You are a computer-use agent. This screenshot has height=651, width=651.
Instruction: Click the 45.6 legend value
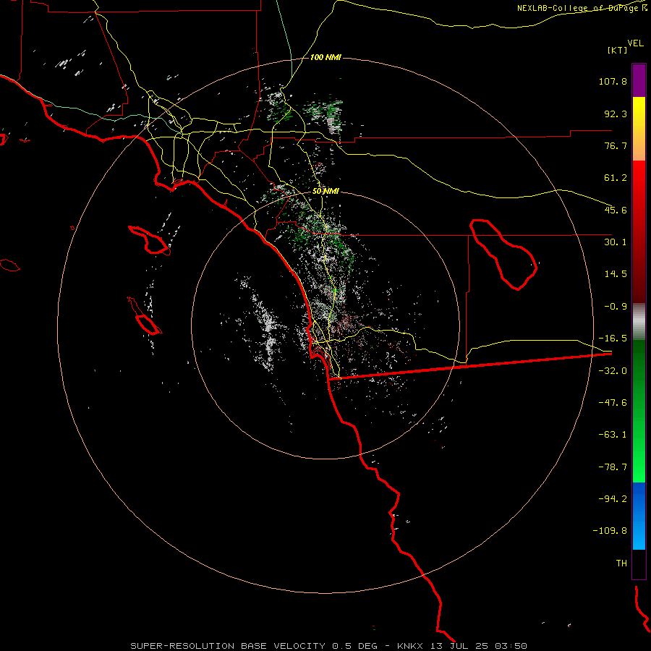pyautogui.click(x=616, y=210)
